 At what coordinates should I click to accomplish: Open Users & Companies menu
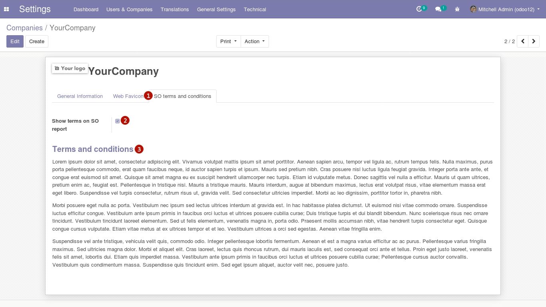[130, 9]
